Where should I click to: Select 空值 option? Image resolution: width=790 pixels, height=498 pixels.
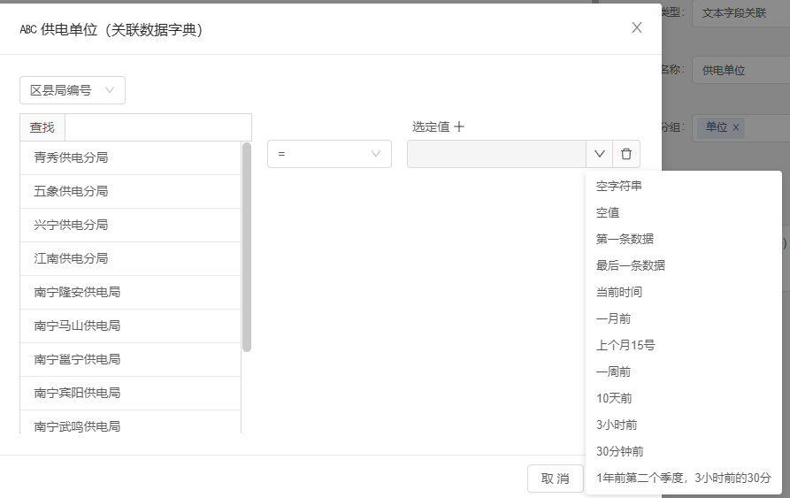(608, 212)
